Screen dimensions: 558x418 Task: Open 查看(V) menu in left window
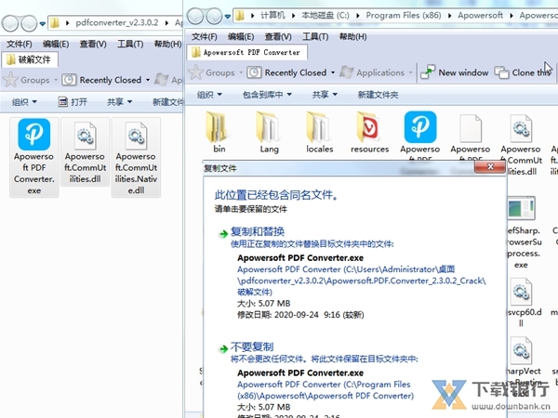point(94,45)
